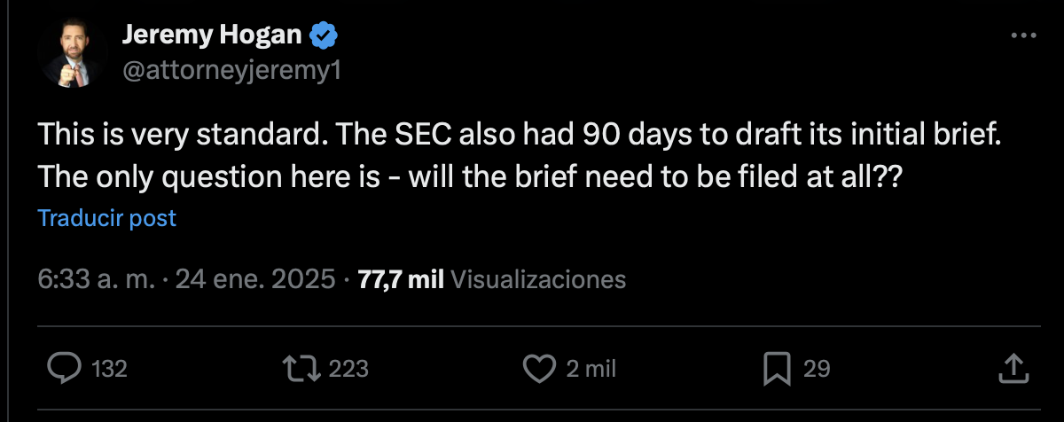Click the word Visualizaciones label
This screenshot has width=1064, height=422.
539,280
